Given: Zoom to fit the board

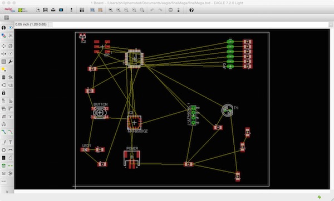Looking at the screenshot, I should click(111, 10).
